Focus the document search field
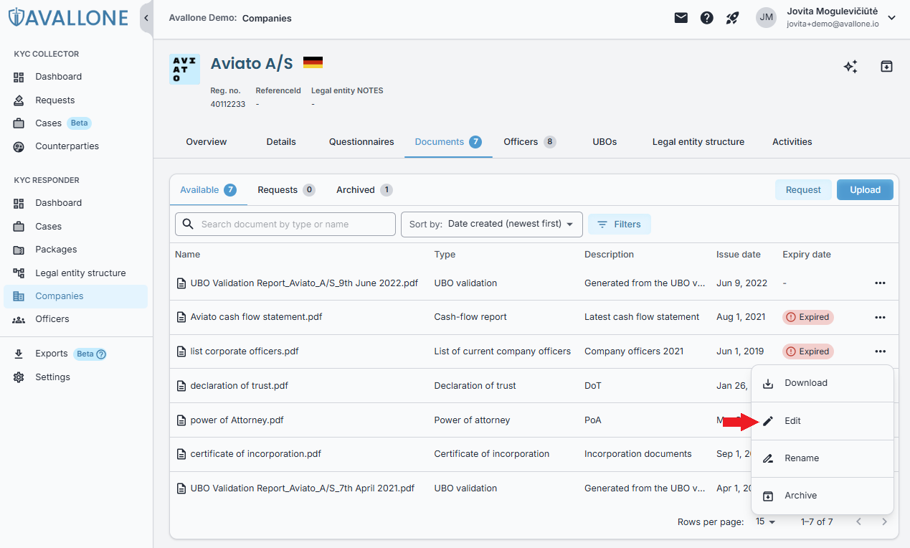The height and width of the screenshot is (548, 910). pyautogui.click(x=285, y=225)
